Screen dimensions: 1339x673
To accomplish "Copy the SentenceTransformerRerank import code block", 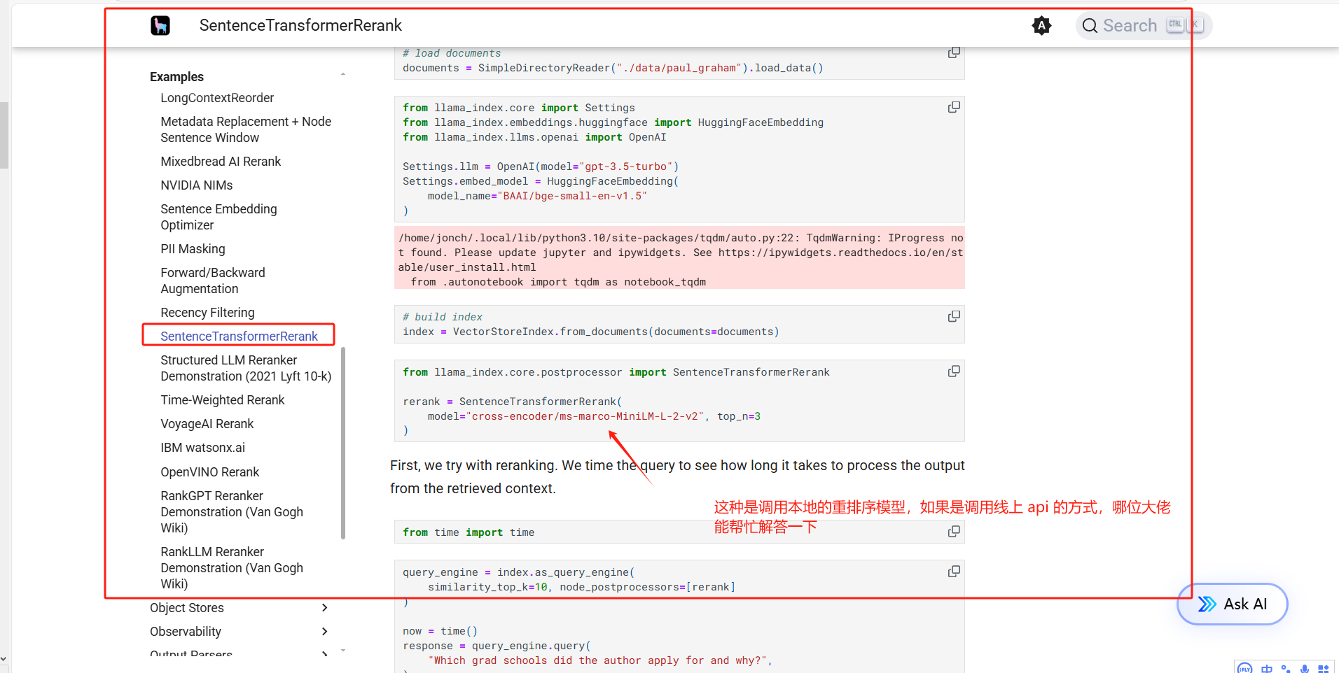I will (954, 371).
